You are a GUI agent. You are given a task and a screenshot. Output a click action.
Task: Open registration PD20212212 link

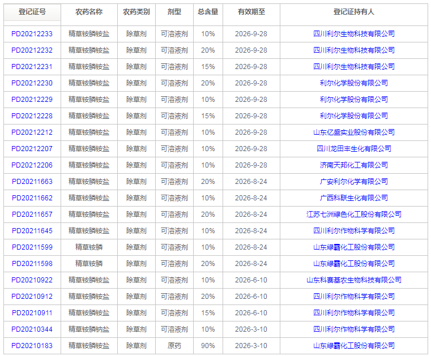[32, 132]
